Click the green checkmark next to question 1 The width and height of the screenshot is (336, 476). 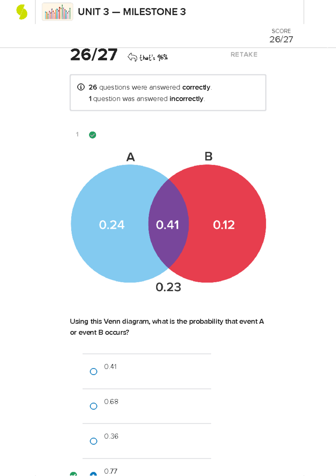pyautogui.click(x=92, y=135)
